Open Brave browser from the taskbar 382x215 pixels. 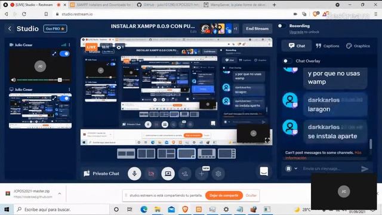(x=185, y=210)
